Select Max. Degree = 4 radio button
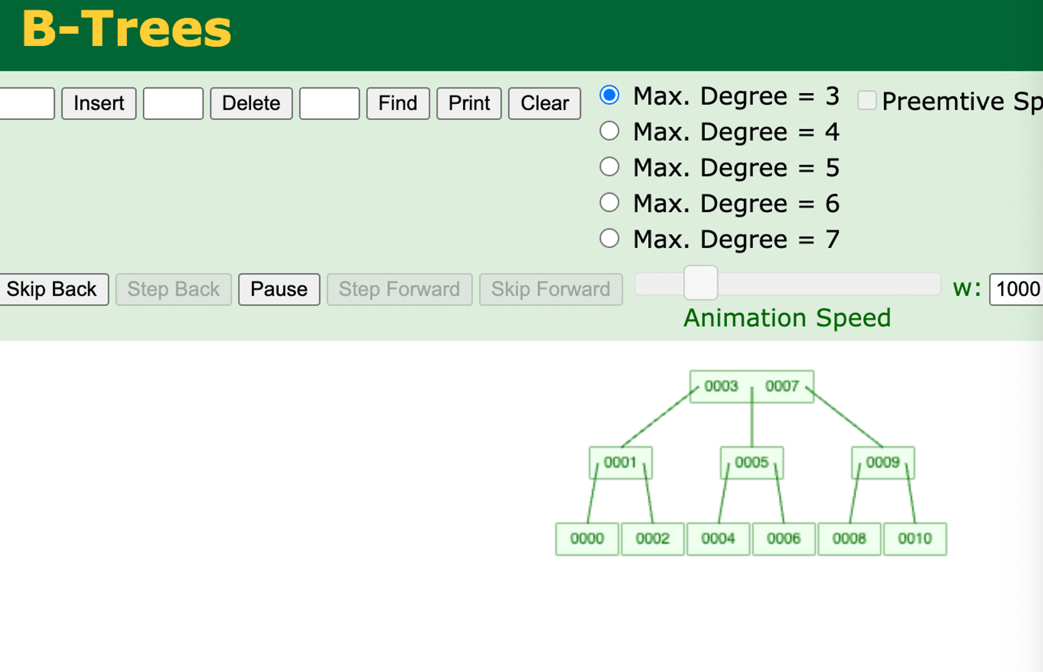This screenshot has width=1043, height=672. click(x=613, y=131)
